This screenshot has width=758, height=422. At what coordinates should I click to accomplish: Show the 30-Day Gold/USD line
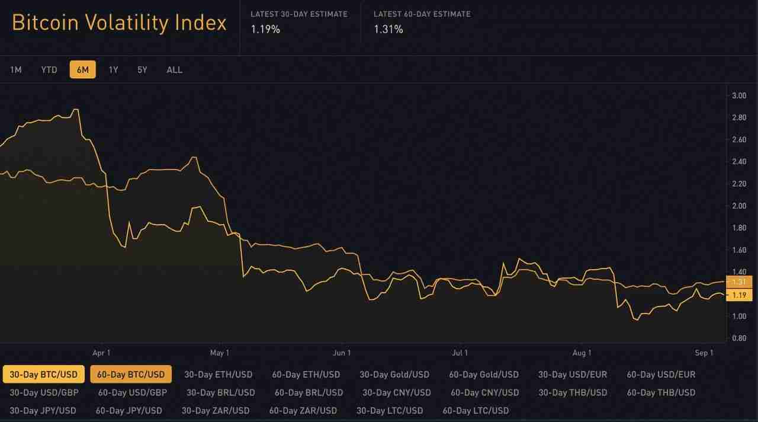[x=394, y=375]
